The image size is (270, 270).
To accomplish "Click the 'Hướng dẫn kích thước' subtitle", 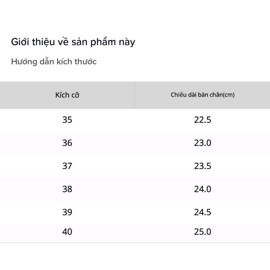I will coord(54,62).
